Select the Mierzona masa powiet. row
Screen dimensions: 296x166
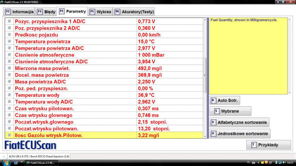(104, 68)
